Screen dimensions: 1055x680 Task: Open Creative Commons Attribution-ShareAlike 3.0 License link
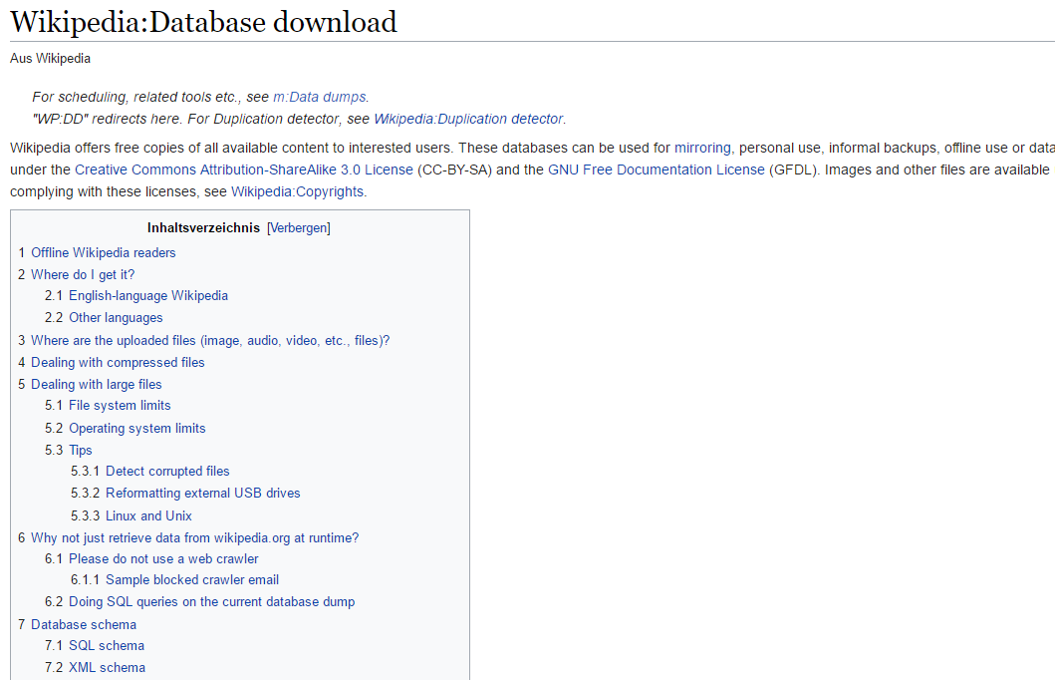point(243,170)
